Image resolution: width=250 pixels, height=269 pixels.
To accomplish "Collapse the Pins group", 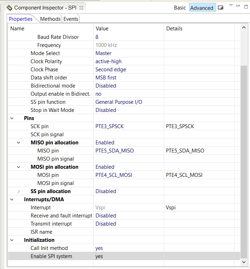I will point(12,118).
